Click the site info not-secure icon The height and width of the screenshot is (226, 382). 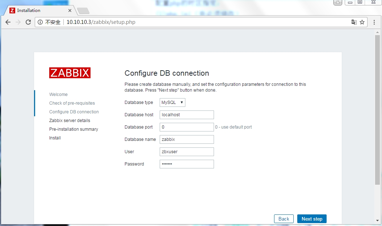click(x=40, y=22)
